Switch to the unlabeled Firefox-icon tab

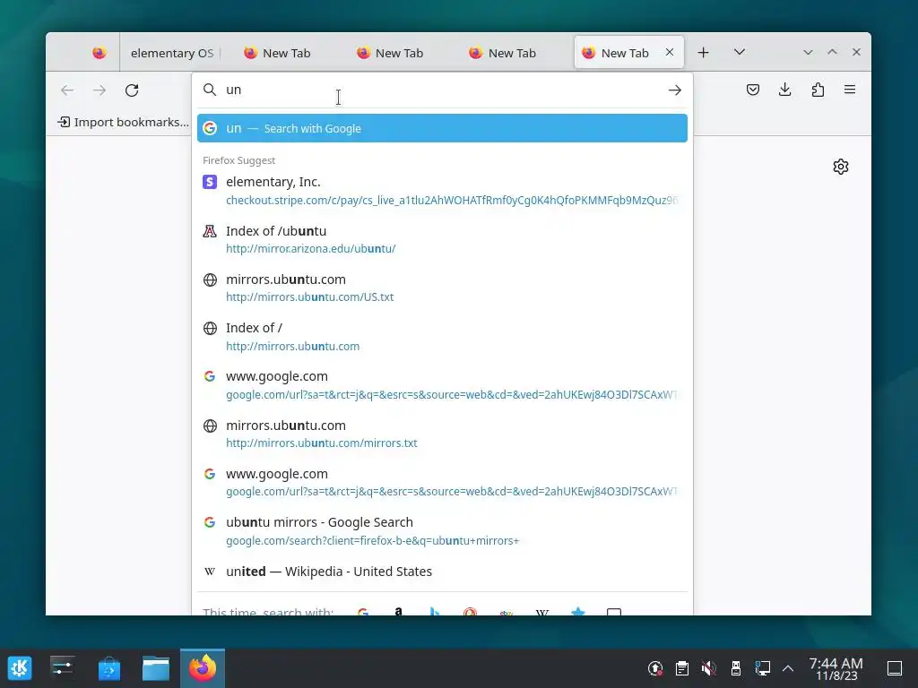click(x=100, y=53)
